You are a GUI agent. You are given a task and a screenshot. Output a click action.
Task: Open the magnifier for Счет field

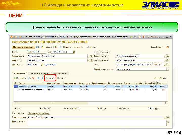(x=168, y=65)
